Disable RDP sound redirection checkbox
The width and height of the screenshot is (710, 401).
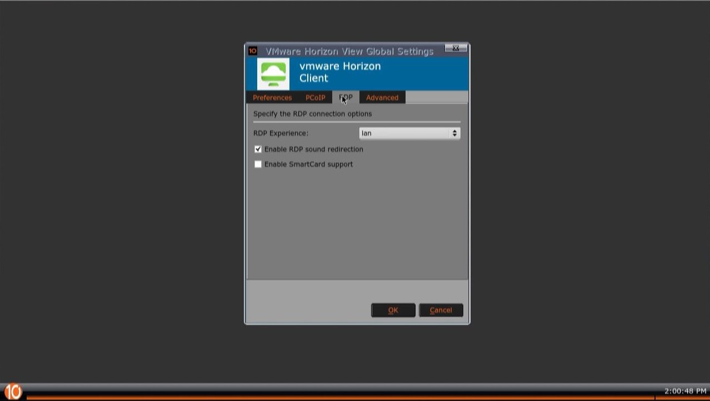click(x=258, y=149)
